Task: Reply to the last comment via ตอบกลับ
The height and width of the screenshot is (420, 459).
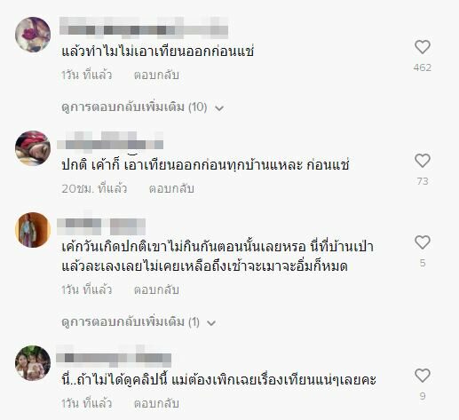Action: point(156,403)
